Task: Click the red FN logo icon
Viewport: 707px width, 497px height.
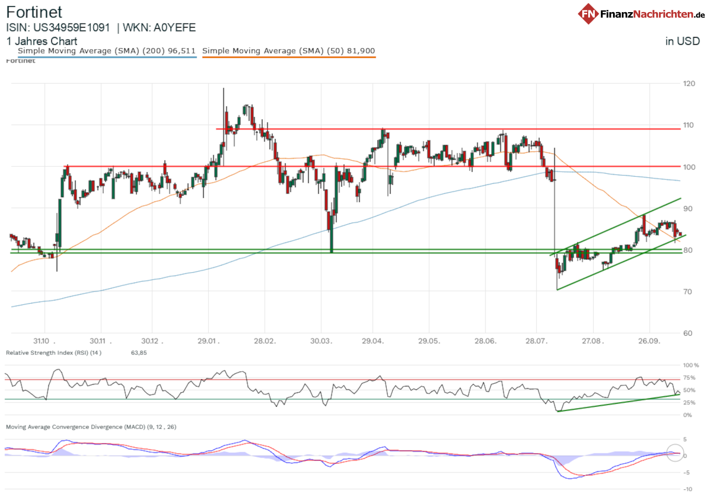Action: tap(589, 13)
